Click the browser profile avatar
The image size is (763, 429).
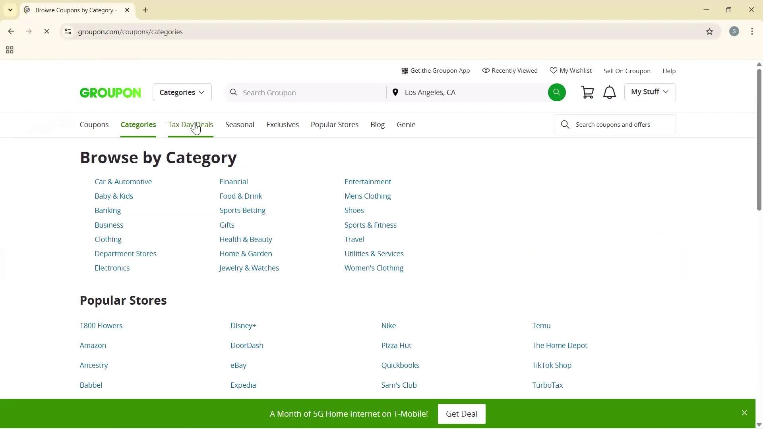734,31
